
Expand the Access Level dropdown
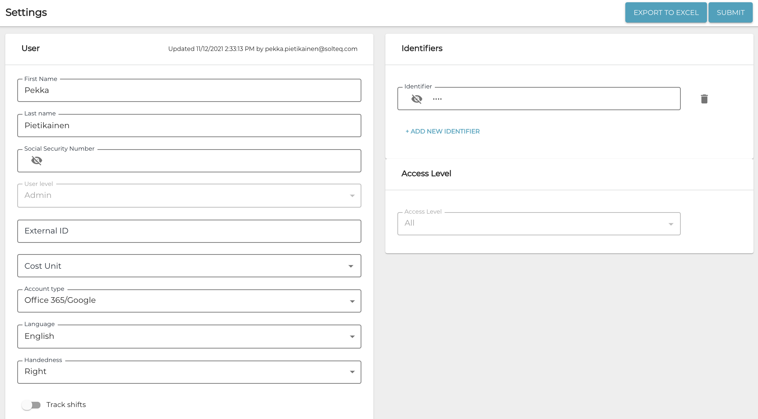click(539, 224)
